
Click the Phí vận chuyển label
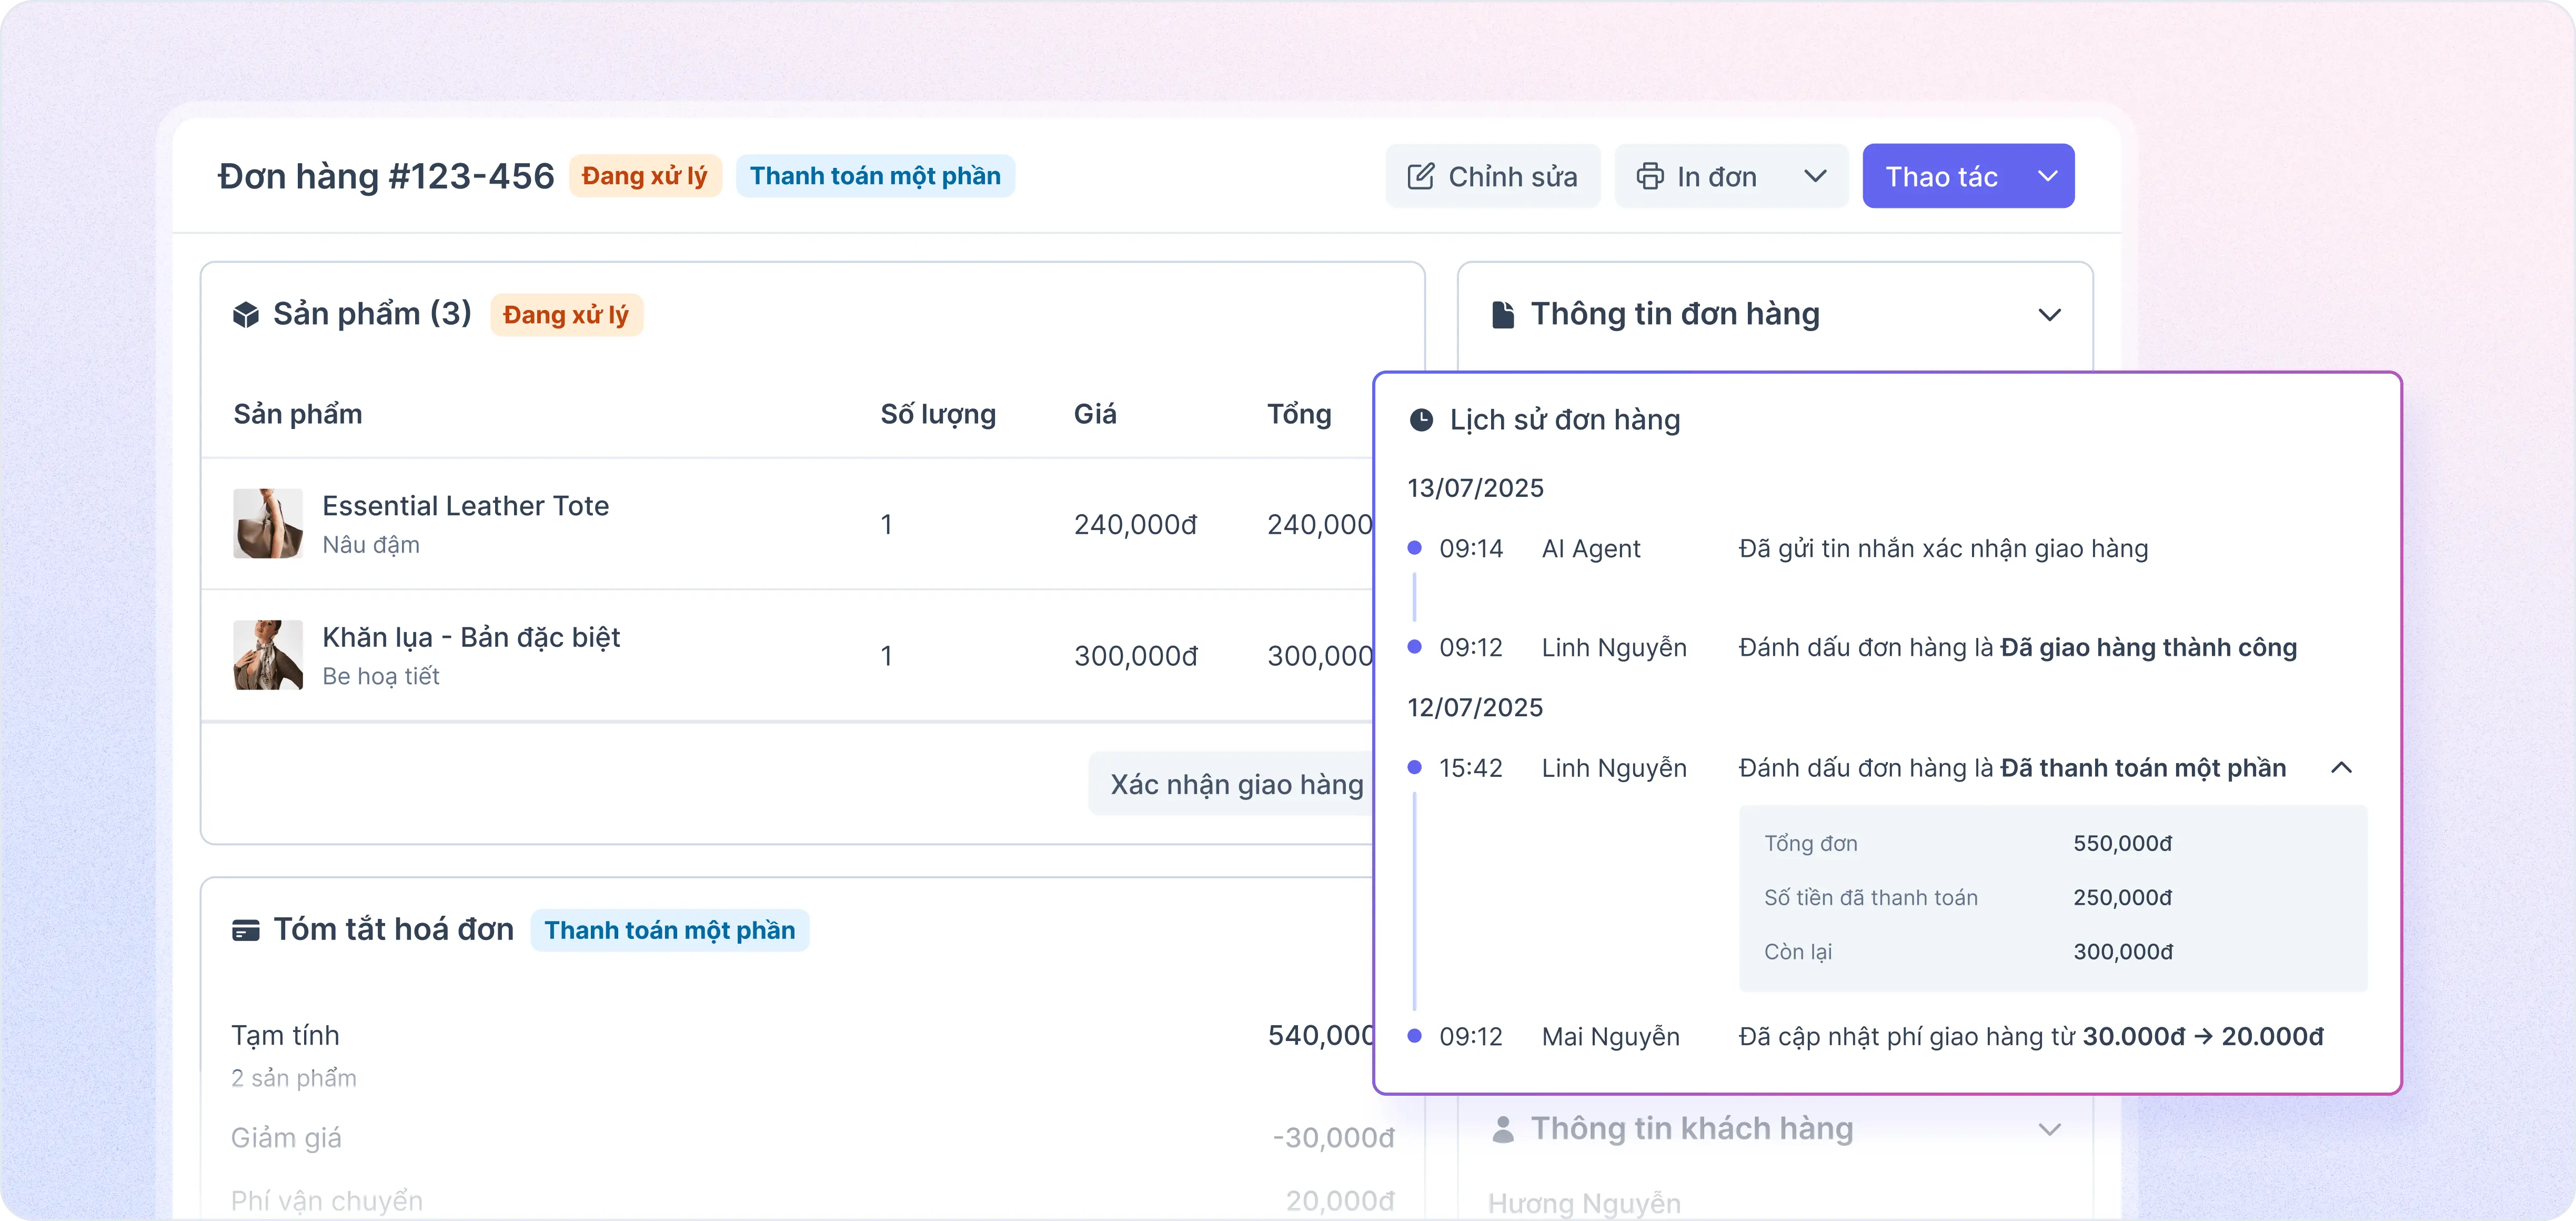click(x=327, y=1201)
